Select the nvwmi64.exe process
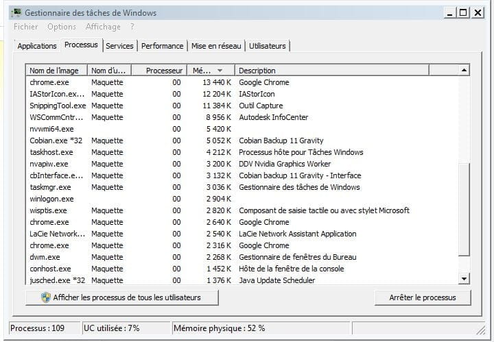 point(242,129)
